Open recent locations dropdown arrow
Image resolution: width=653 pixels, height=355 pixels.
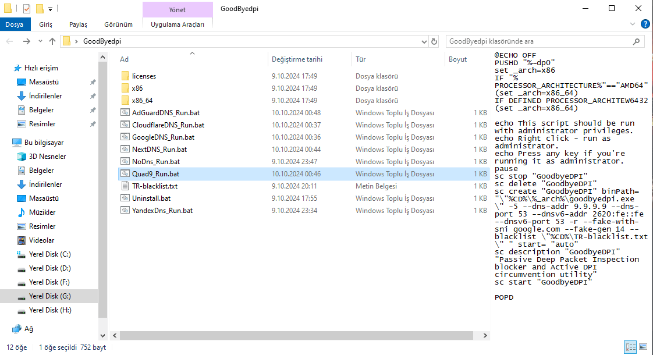point(40,41)
